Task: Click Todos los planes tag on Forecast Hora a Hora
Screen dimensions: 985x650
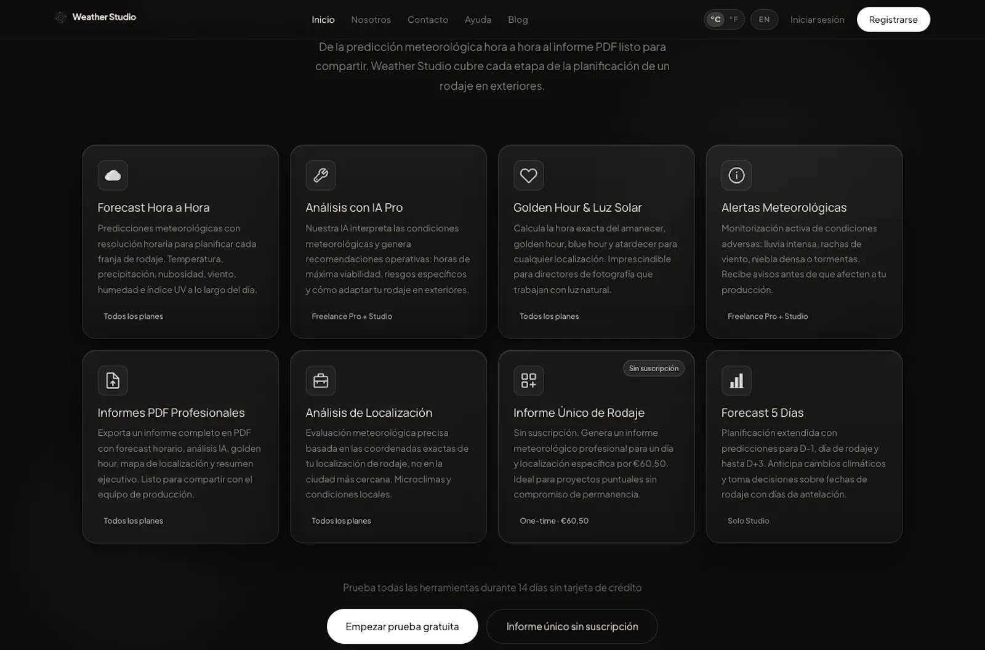Action: pos(134,316)
